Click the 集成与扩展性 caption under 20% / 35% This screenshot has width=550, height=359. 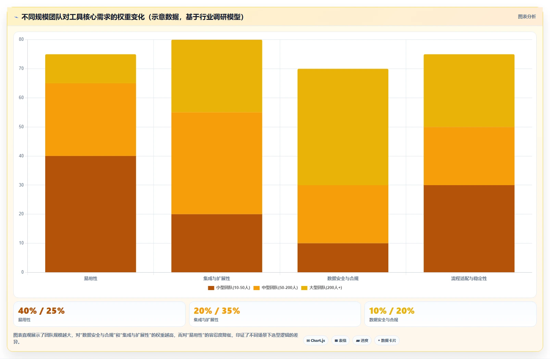[206, 320]
